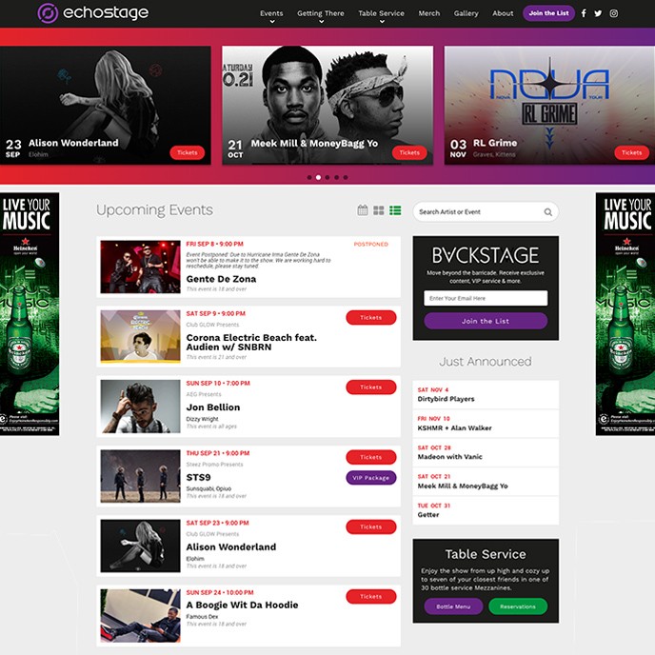Open the Instagram icon in header
This screenshot has height=655, width=655.
614,13
